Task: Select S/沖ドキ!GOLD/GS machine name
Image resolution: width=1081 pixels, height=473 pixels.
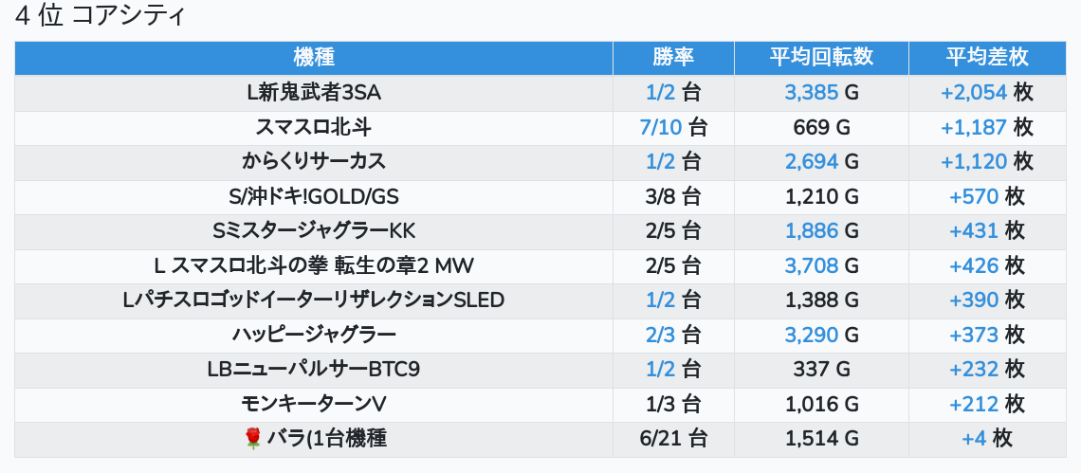Action: 313,196
